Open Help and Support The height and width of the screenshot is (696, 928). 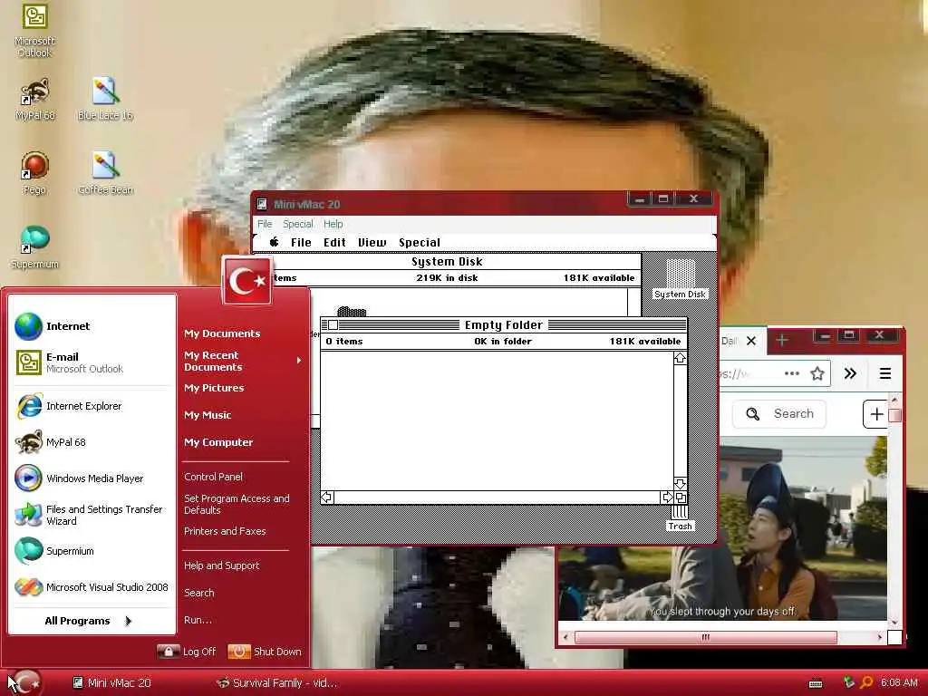tap(221, 565)
